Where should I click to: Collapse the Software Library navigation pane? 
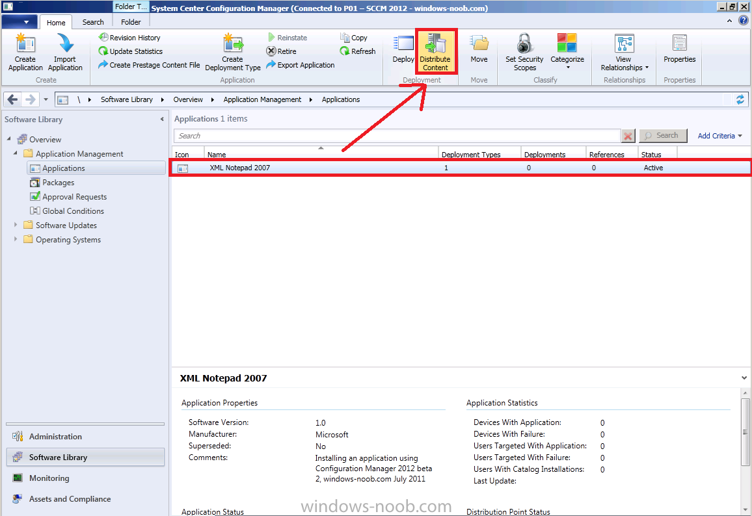pyautogui.click(x=162, y=120)
